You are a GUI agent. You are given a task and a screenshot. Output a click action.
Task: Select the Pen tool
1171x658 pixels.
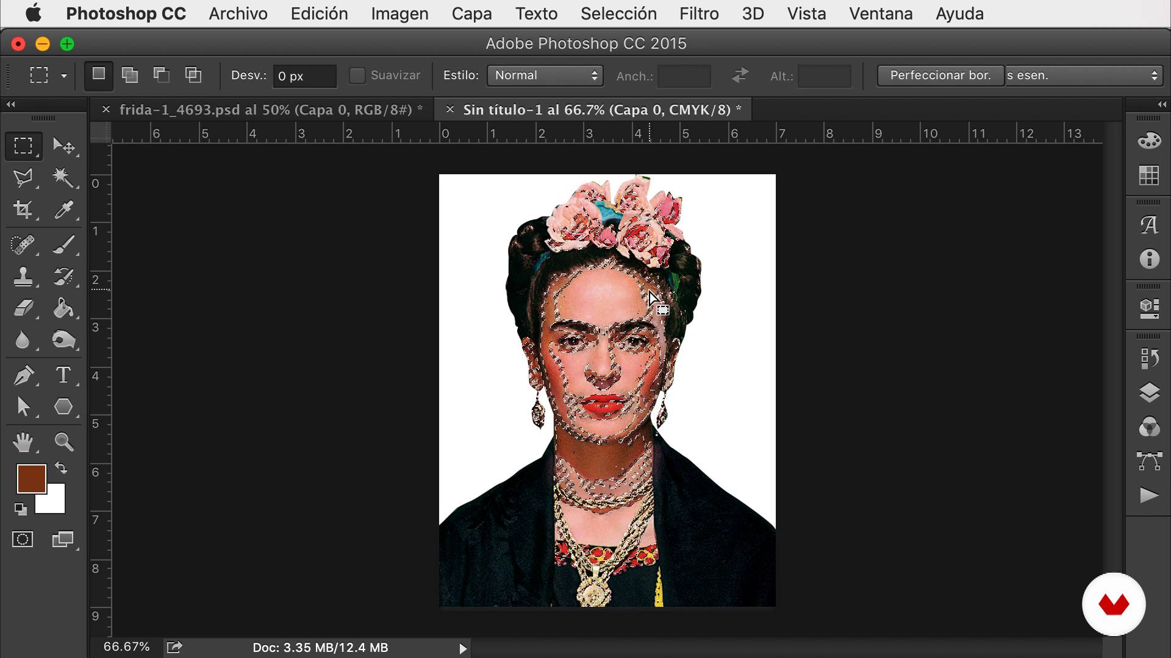click(23, 375)
